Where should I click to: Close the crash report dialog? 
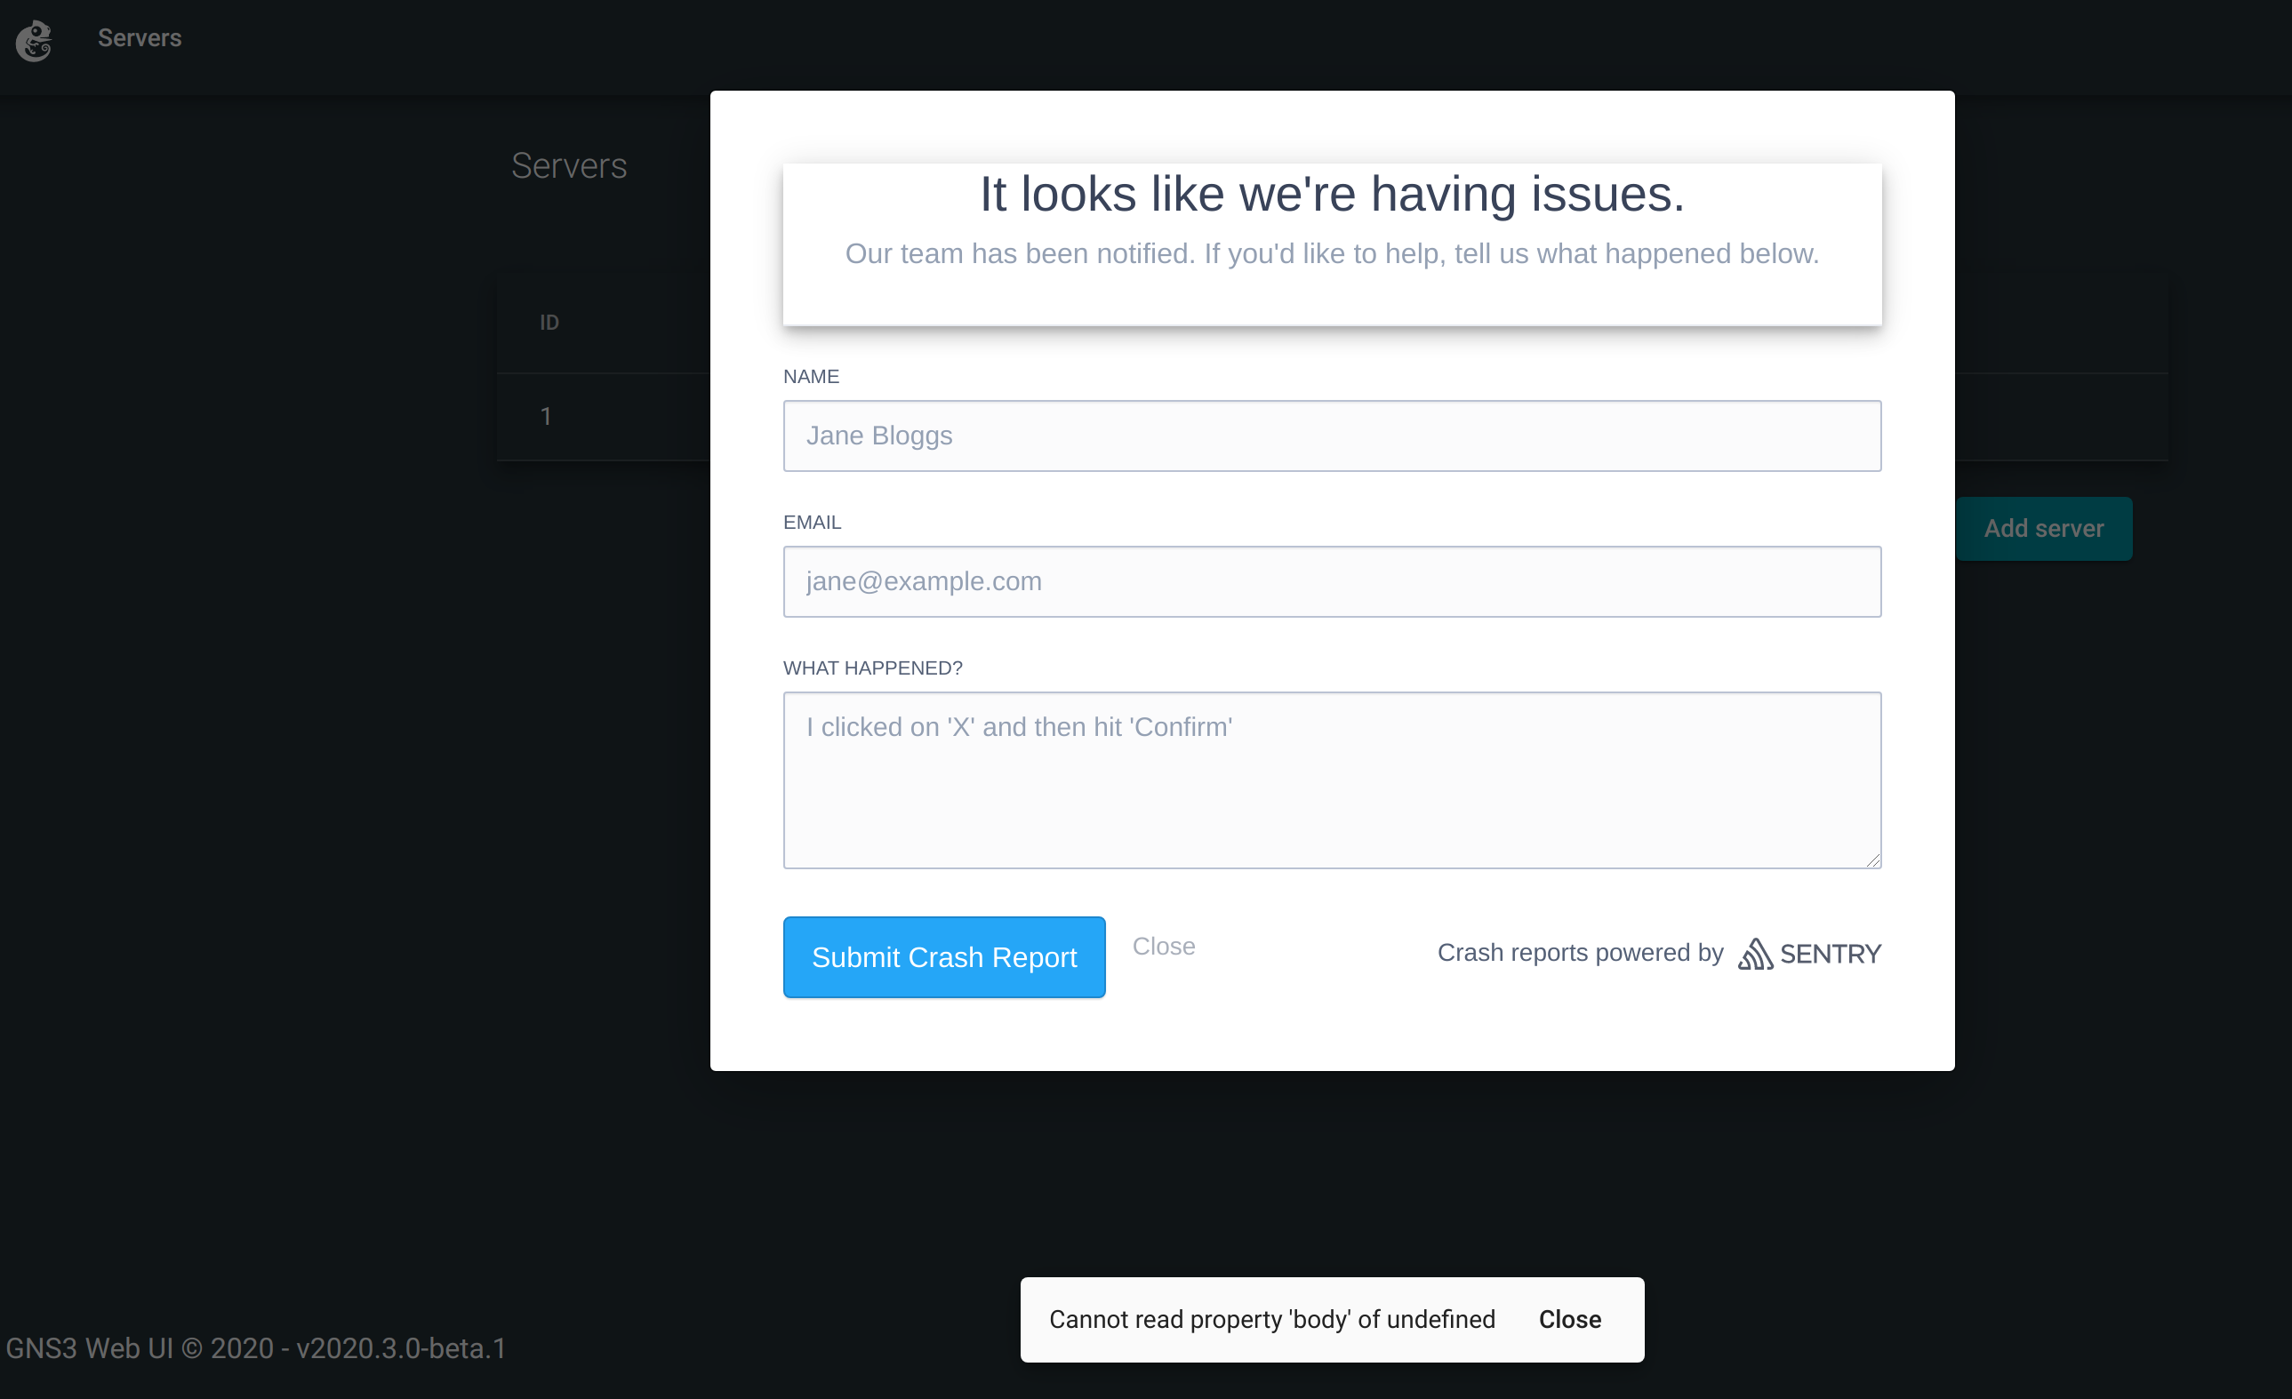point(1164,946)
